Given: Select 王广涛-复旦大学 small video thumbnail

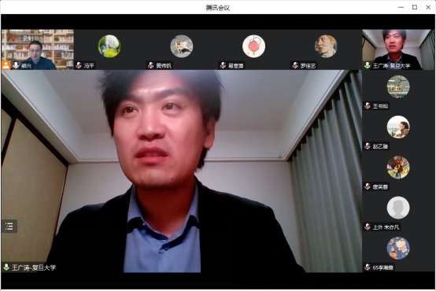Looking at the screenshot, I should (x=398, y=50).
